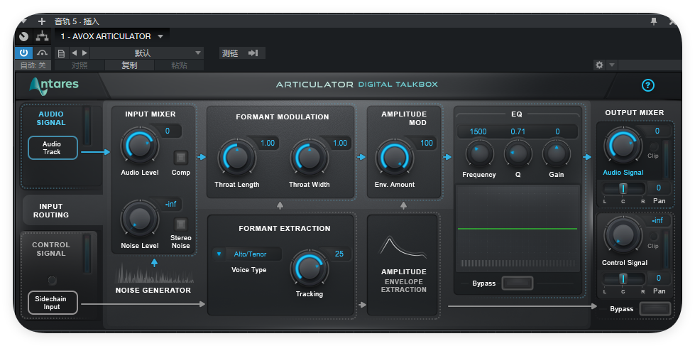Click the EQ graph display
The height and width of the screenshot is (346, 695).
[518, 229]
